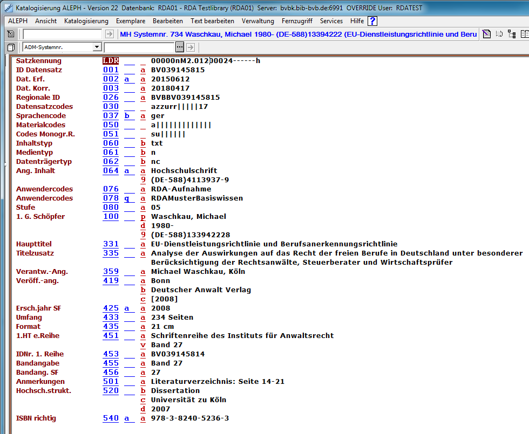Open the Text bearbeiten menu
The height and width of the screenshot is (434, 529).
tap(212, 21)
